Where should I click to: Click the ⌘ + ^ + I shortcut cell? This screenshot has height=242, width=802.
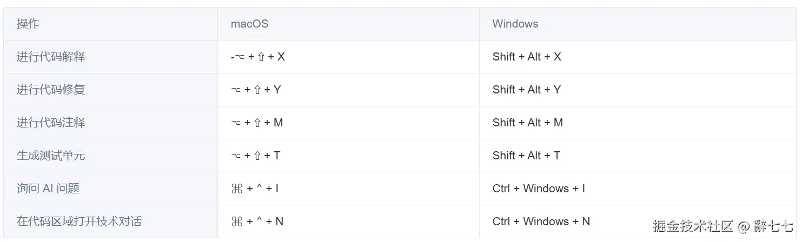(x=255, y=189)
